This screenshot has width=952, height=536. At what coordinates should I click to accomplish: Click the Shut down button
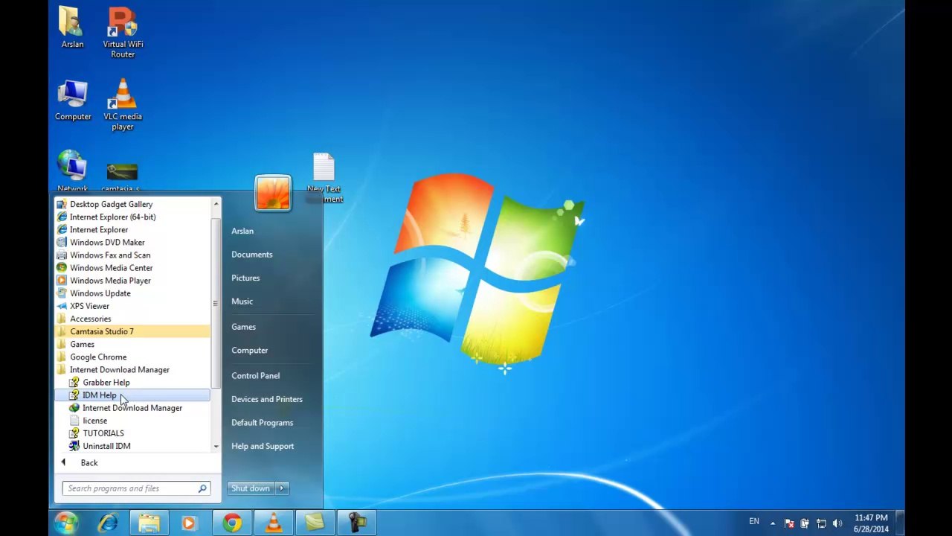(251, 488)
